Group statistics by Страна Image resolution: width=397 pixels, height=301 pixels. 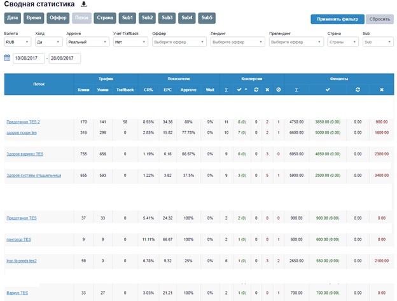pos(105,18)
